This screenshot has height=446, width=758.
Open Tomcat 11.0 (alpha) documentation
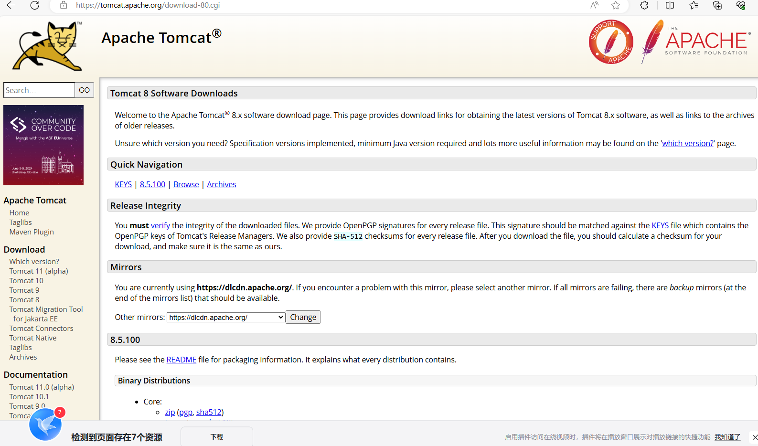point(42,387)
